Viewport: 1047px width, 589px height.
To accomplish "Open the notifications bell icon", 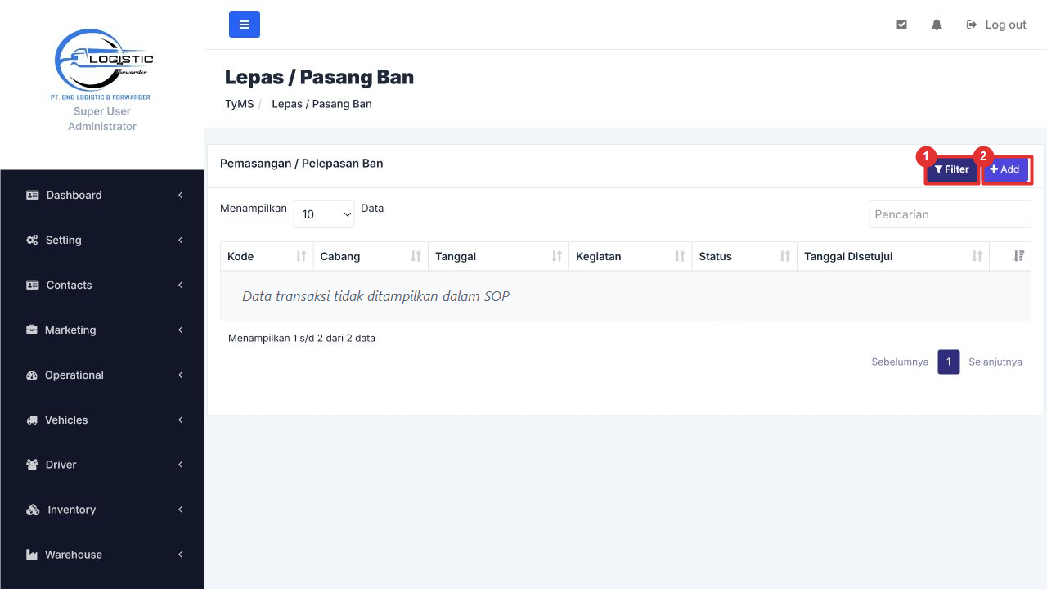I will click(937, 25).
